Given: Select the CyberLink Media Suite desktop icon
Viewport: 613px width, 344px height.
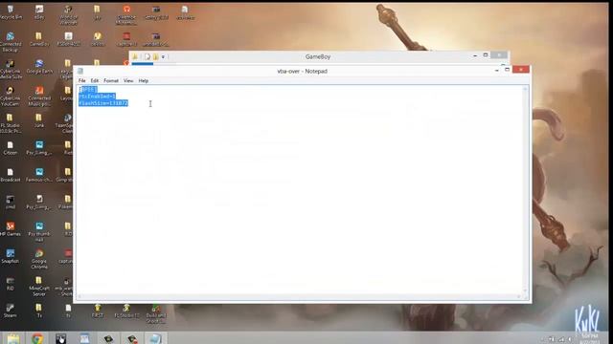Looking at the screenshot, I should [11, 69].
